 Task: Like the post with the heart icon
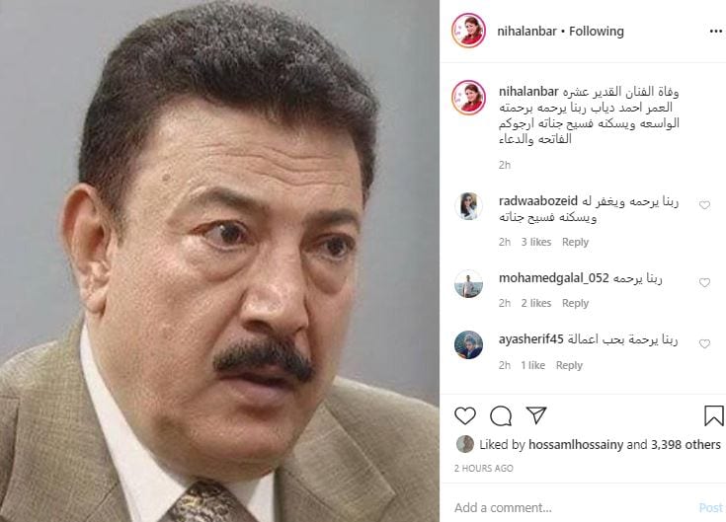pos(465,415)
